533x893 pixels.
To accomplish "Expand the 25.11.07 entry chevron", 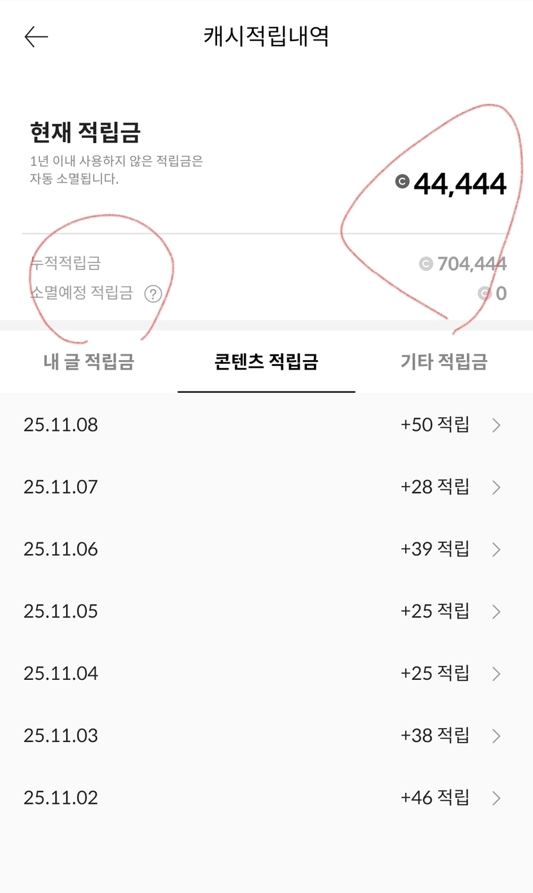I will [496, 487].
